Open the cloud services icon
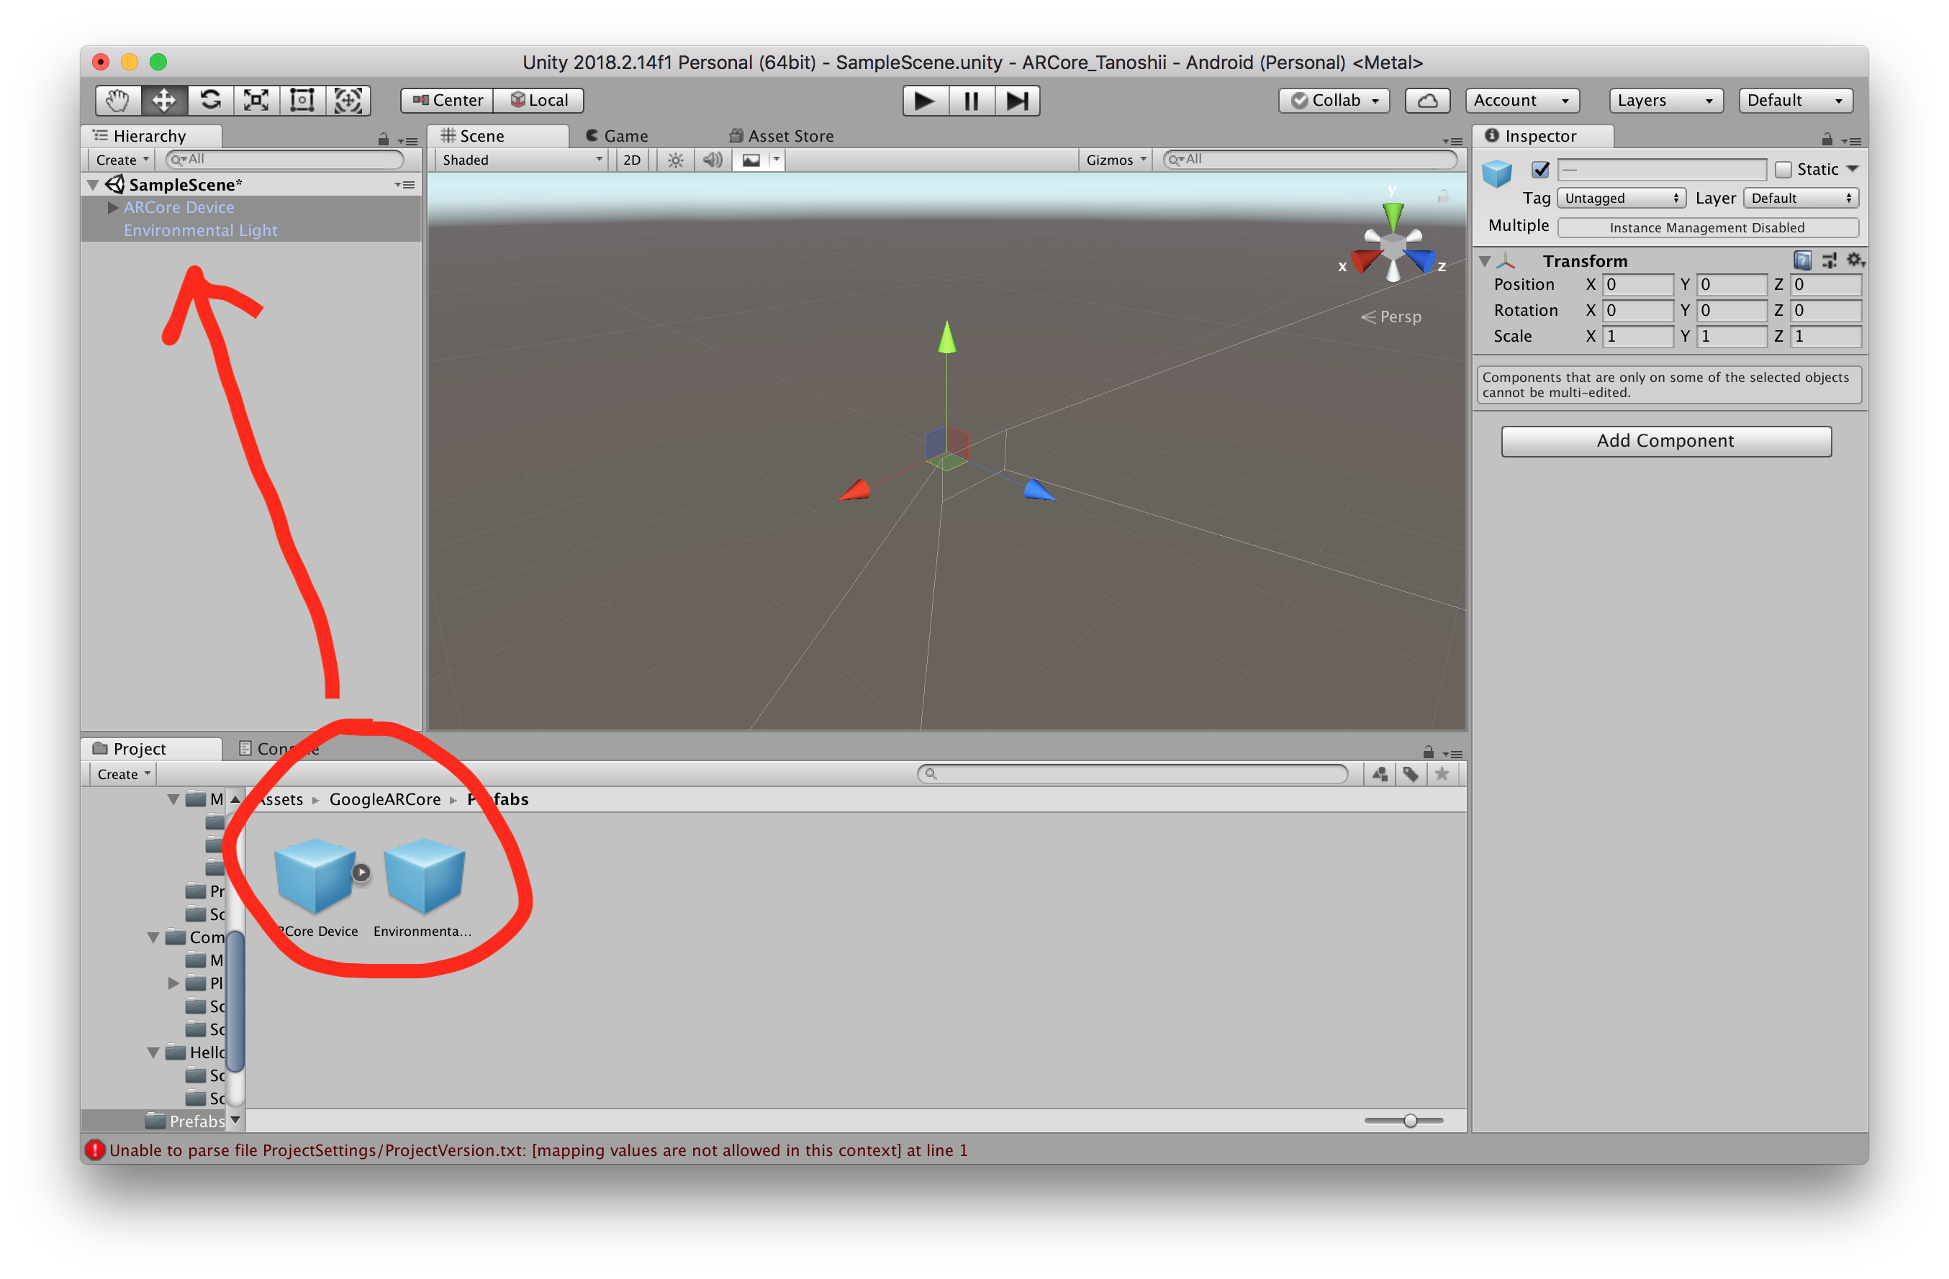The image size is (1949, 1279). click(1427, 101)
